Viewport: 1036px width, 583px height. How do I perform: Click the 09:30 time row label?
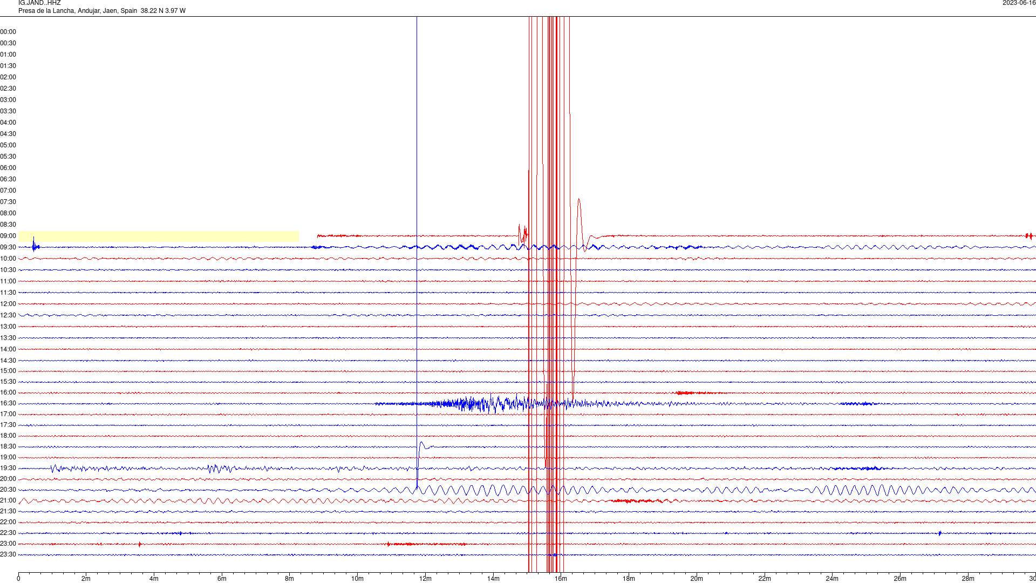(x=8, y=247)
